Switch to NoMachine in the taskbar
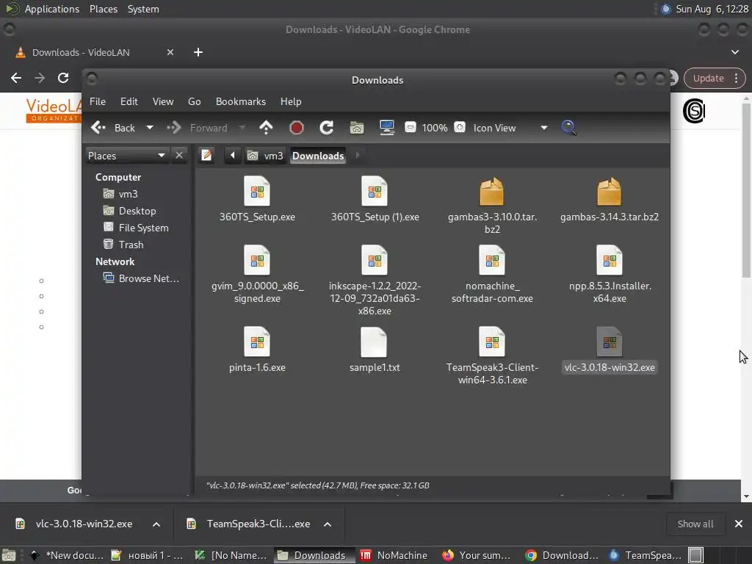This screenshot has width=752, height=564. pos(394,555)
